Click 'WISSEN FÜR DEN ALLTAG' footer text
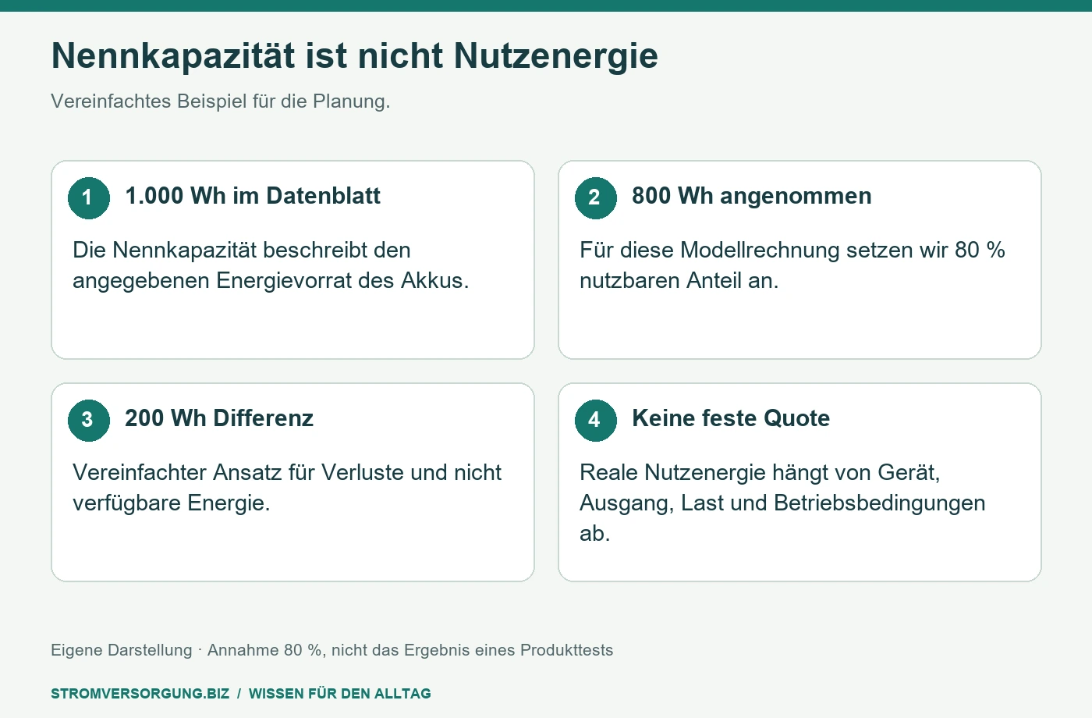The image size is (1092, 718). [x=340, y=694]
